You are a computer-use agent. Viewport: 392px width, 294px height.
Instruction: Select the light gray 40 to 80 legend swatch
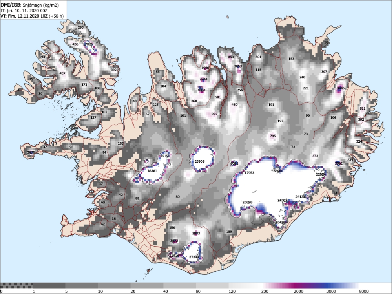point(180,285)
